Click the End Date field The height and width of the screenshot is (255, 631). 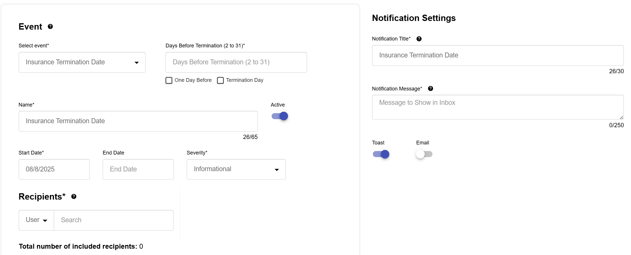click(x=138, y=169)
